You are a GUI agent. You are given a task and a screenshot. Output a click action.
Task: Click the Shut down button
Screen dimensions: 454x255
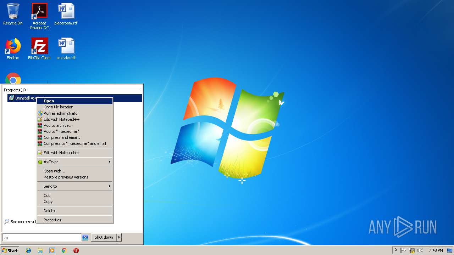pyautogui.click(x=104, y=237)
